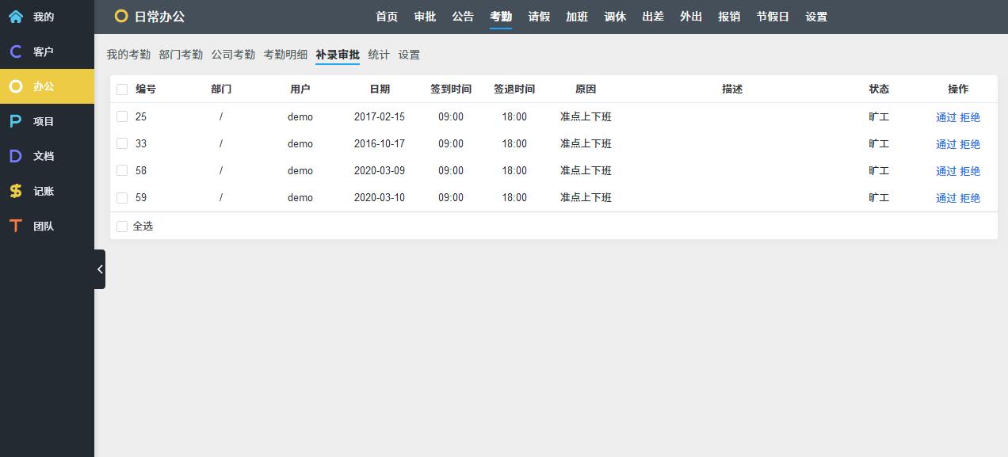
Task: Switch to 公司考勤 sub-tab
Action: click(x=233, y=55)
